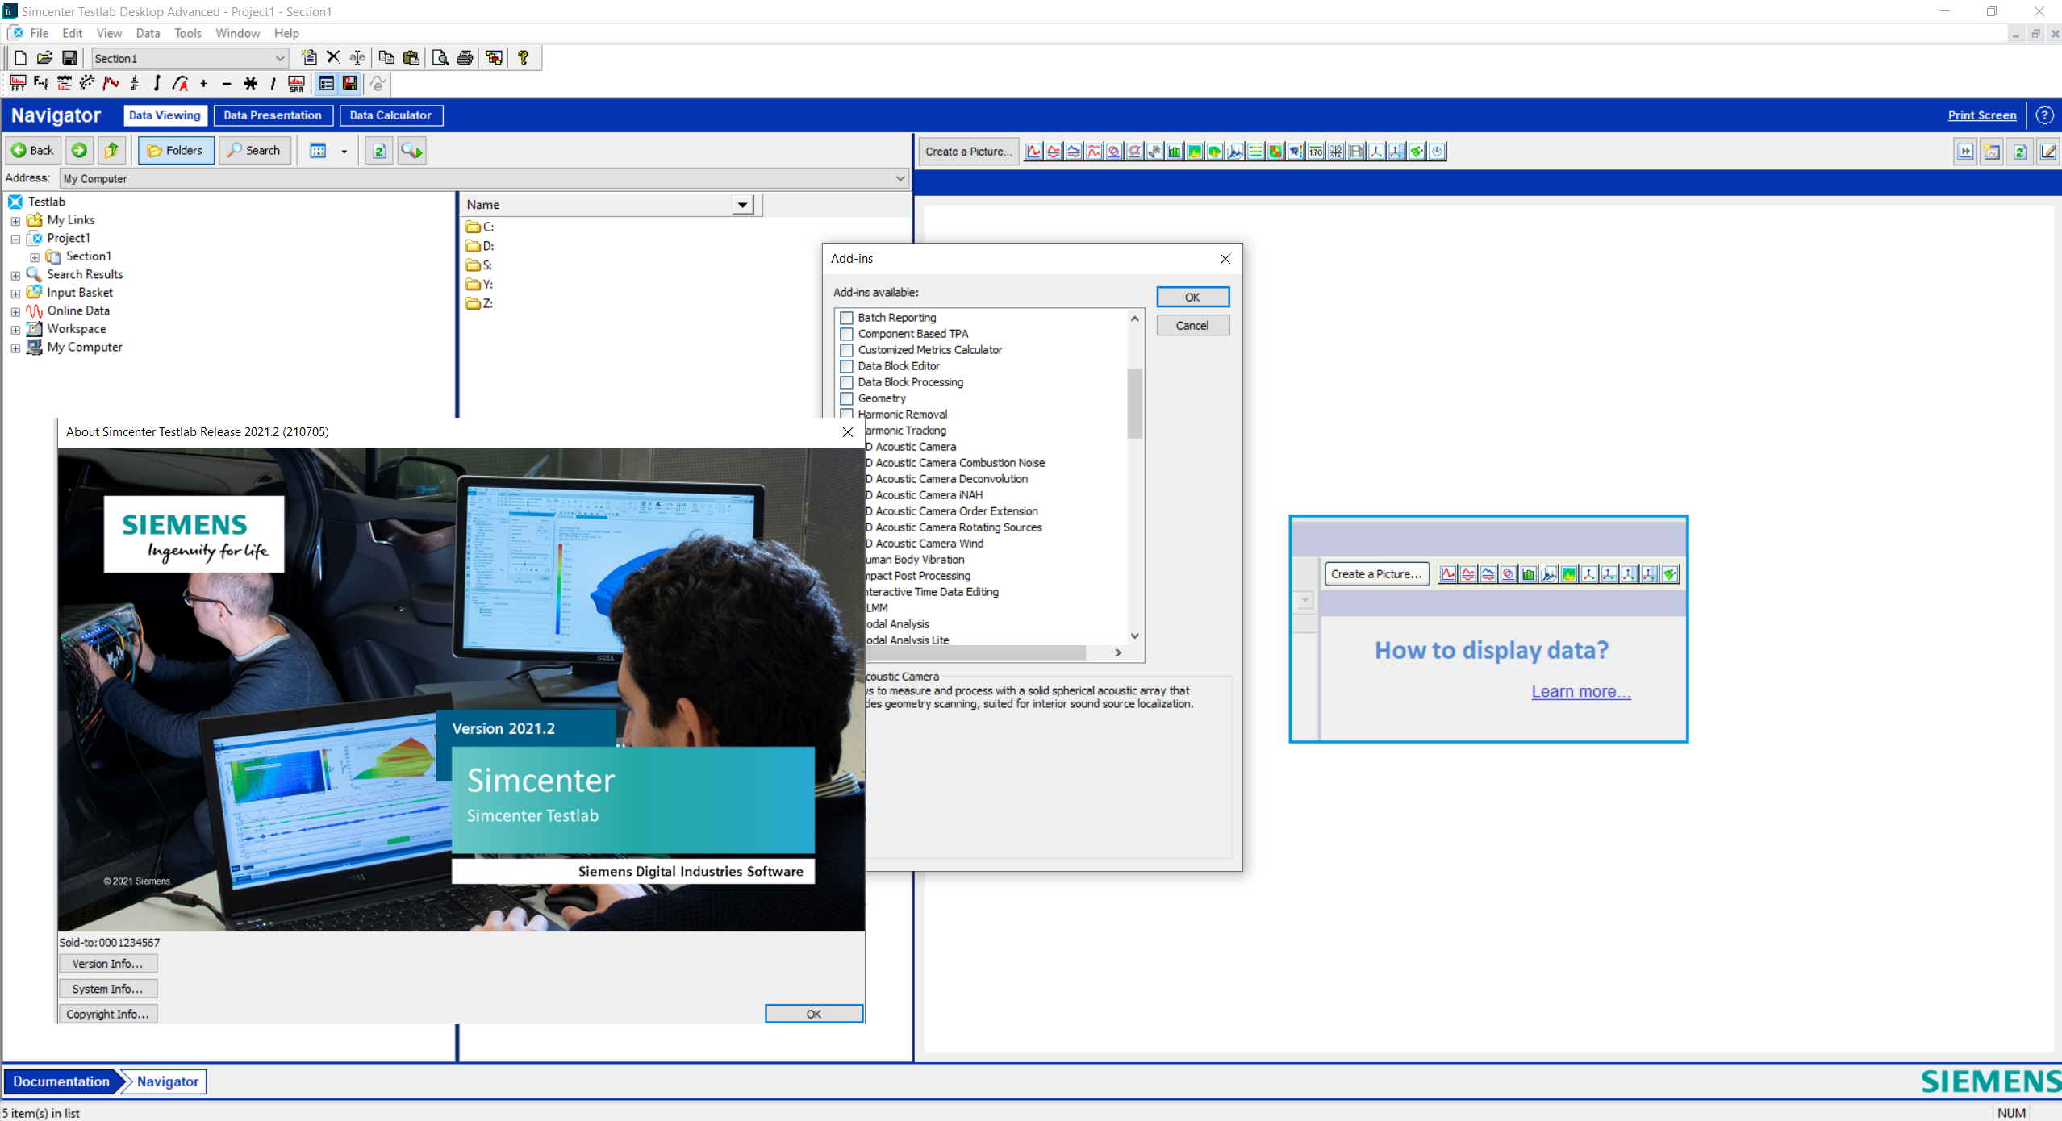Click the Documentation step at bottom
This screenshot has height=1121, width=2062.
click(x=61, y=1081)
